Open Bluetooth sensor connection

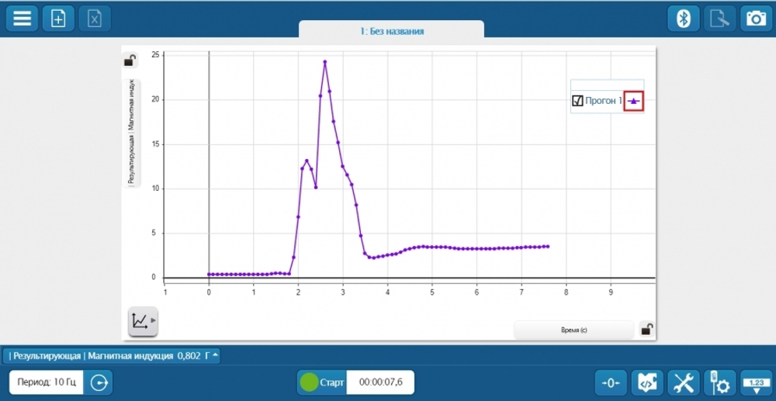pos(684,19)
